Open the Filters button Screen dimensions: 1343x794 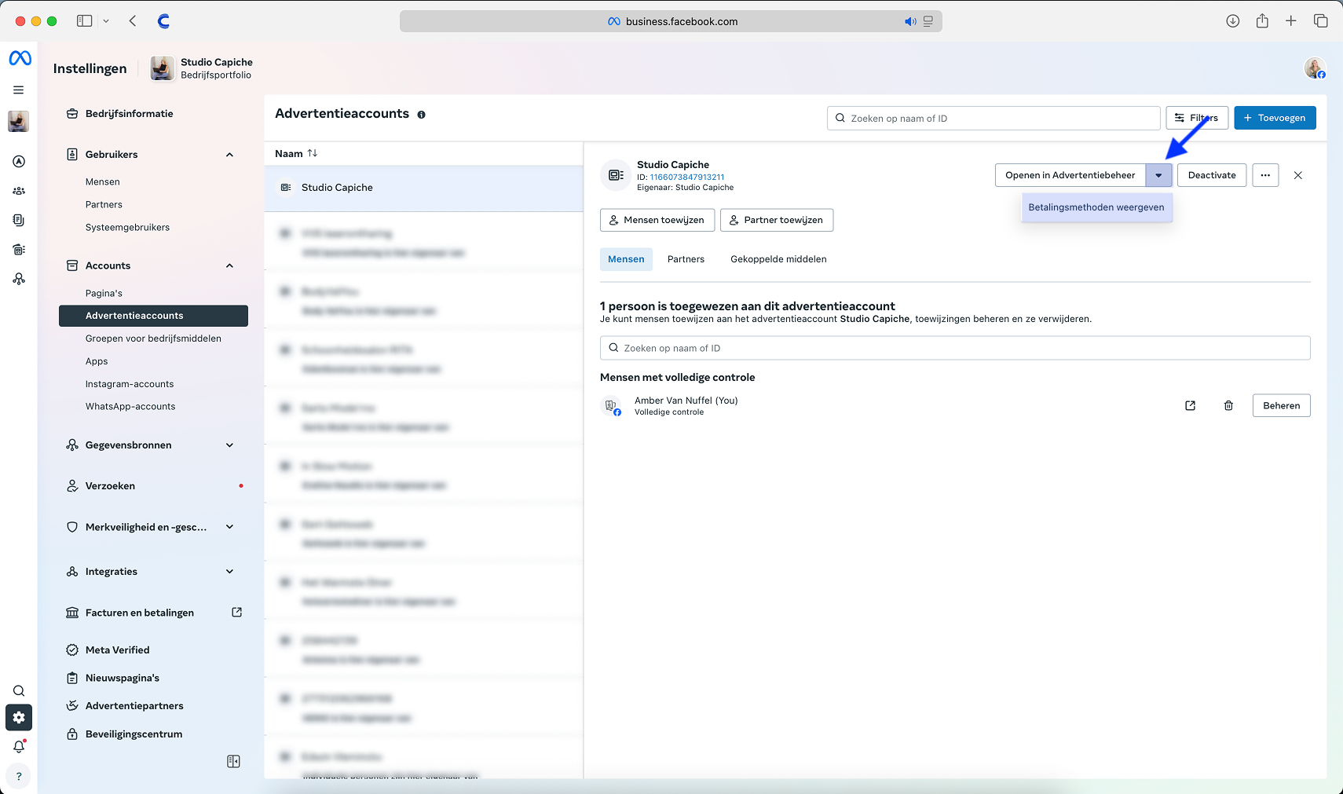pos(1197,118)
